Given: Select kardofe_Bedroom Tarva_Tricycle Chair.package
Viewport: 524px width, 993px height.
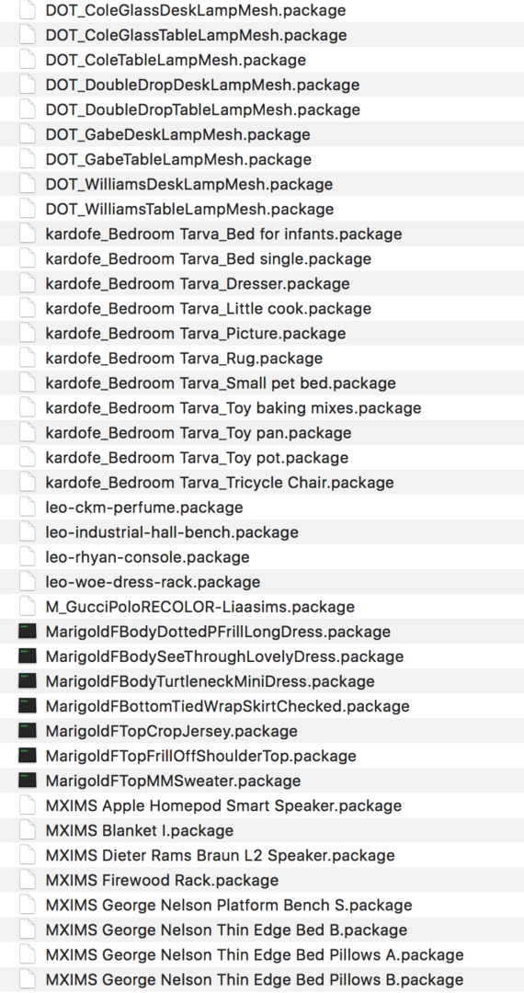Looking at the screenshot, I should [220, 483].
